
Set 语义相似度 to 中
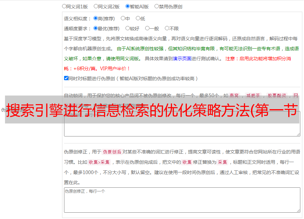click(x=123, y=18)
